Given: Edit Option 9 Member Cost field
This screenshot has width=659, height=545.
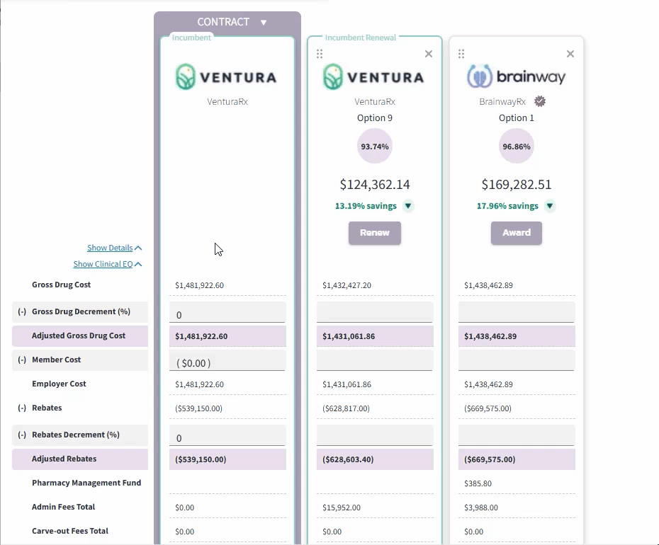Looking at the screenshot, I should coord(374,360).
